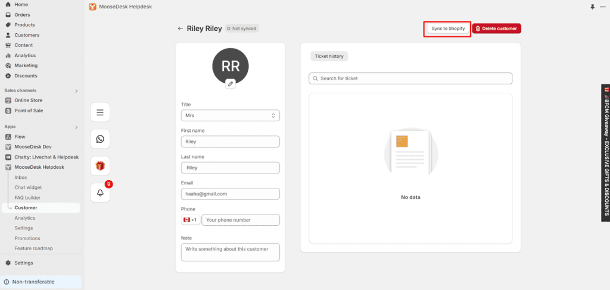Open Orders from the sidebar
Viewport: 610px width, 290px height.
coord(22,15)
